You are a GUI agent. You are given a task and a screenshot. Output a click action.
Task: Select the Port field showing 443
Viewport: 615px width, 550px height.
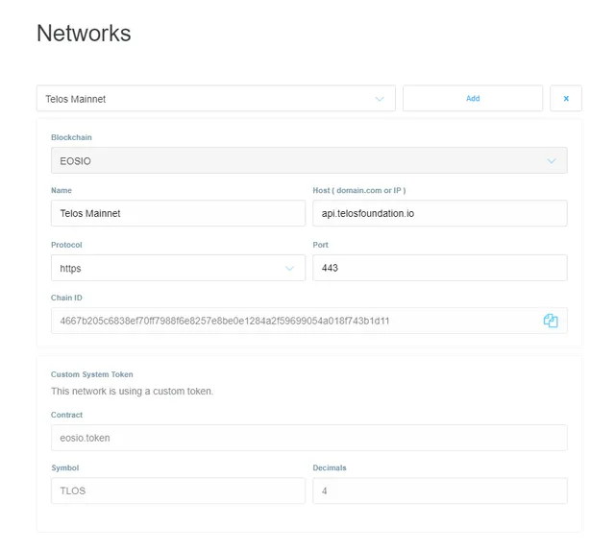[x=440, y=268]
